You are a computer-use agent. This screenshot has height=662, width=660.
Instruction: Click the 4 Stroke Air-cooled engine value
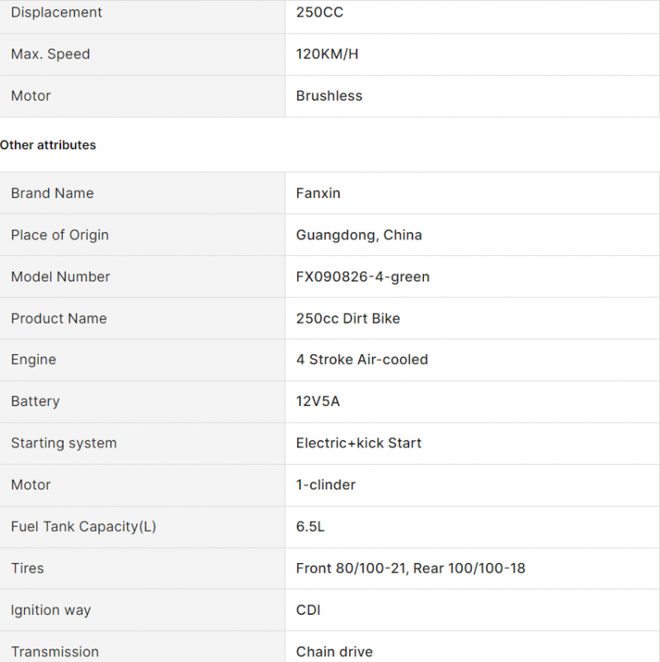361,359
